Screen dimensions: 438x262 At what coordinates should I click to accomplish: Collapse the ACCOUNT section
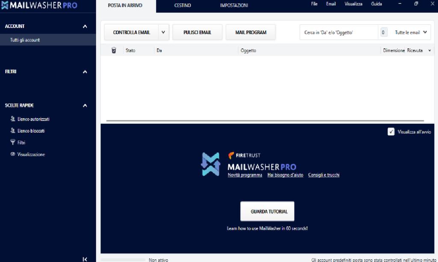coord(85,26)
